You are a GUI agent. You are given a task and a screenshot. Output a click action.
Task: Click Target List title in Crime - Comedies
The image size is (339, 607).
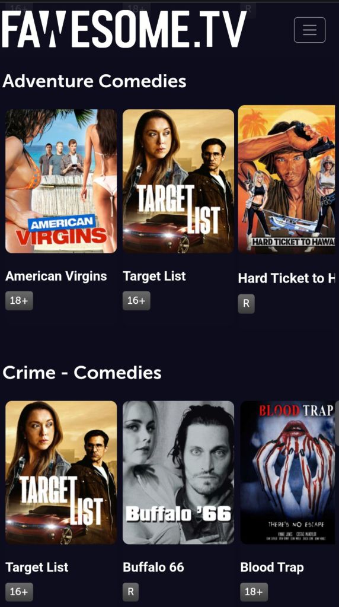click(x=37, y=567)
